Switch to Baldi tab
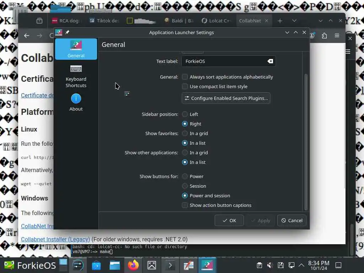Screen dimensions: 364x273 179,21
